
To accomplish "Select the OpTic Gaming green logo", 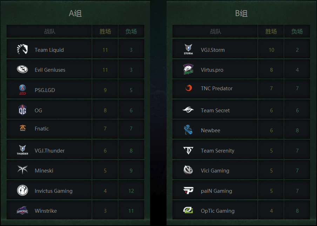I will (188, 210).
